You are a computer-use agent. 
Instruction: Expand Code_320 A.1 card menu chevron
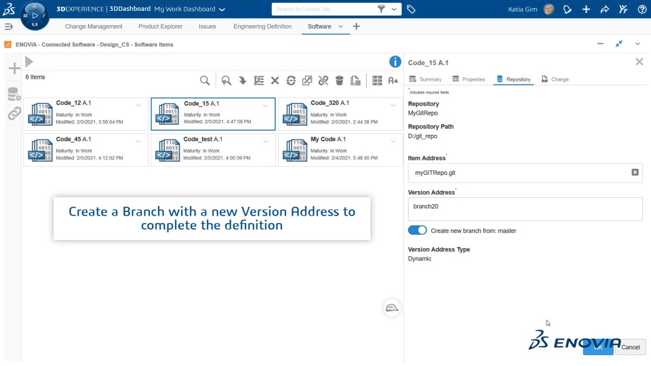(x=393, y=106)
